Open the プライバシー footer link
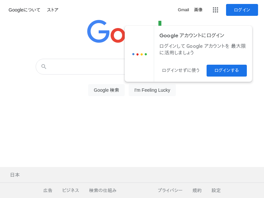 click(x=170, y=190)
